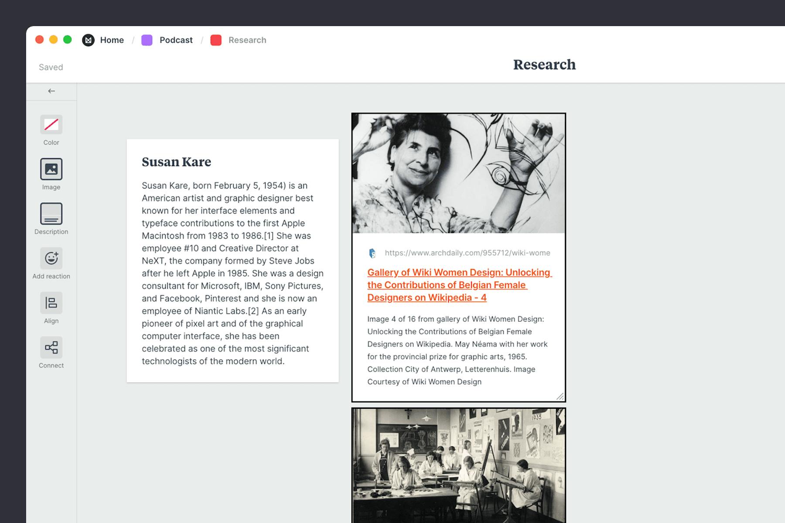
Task: Collapse the sidebar using the back arrow
Action: [51, 91]
